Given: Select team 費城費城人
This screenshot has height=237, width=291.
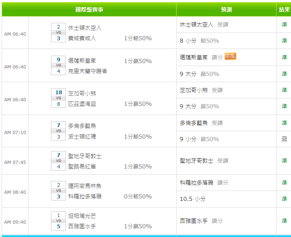Looking at the screenshot, I should coord(82,38).
